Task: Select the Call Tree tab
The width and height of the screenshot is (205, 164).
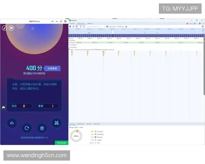Action: [89, 124]
